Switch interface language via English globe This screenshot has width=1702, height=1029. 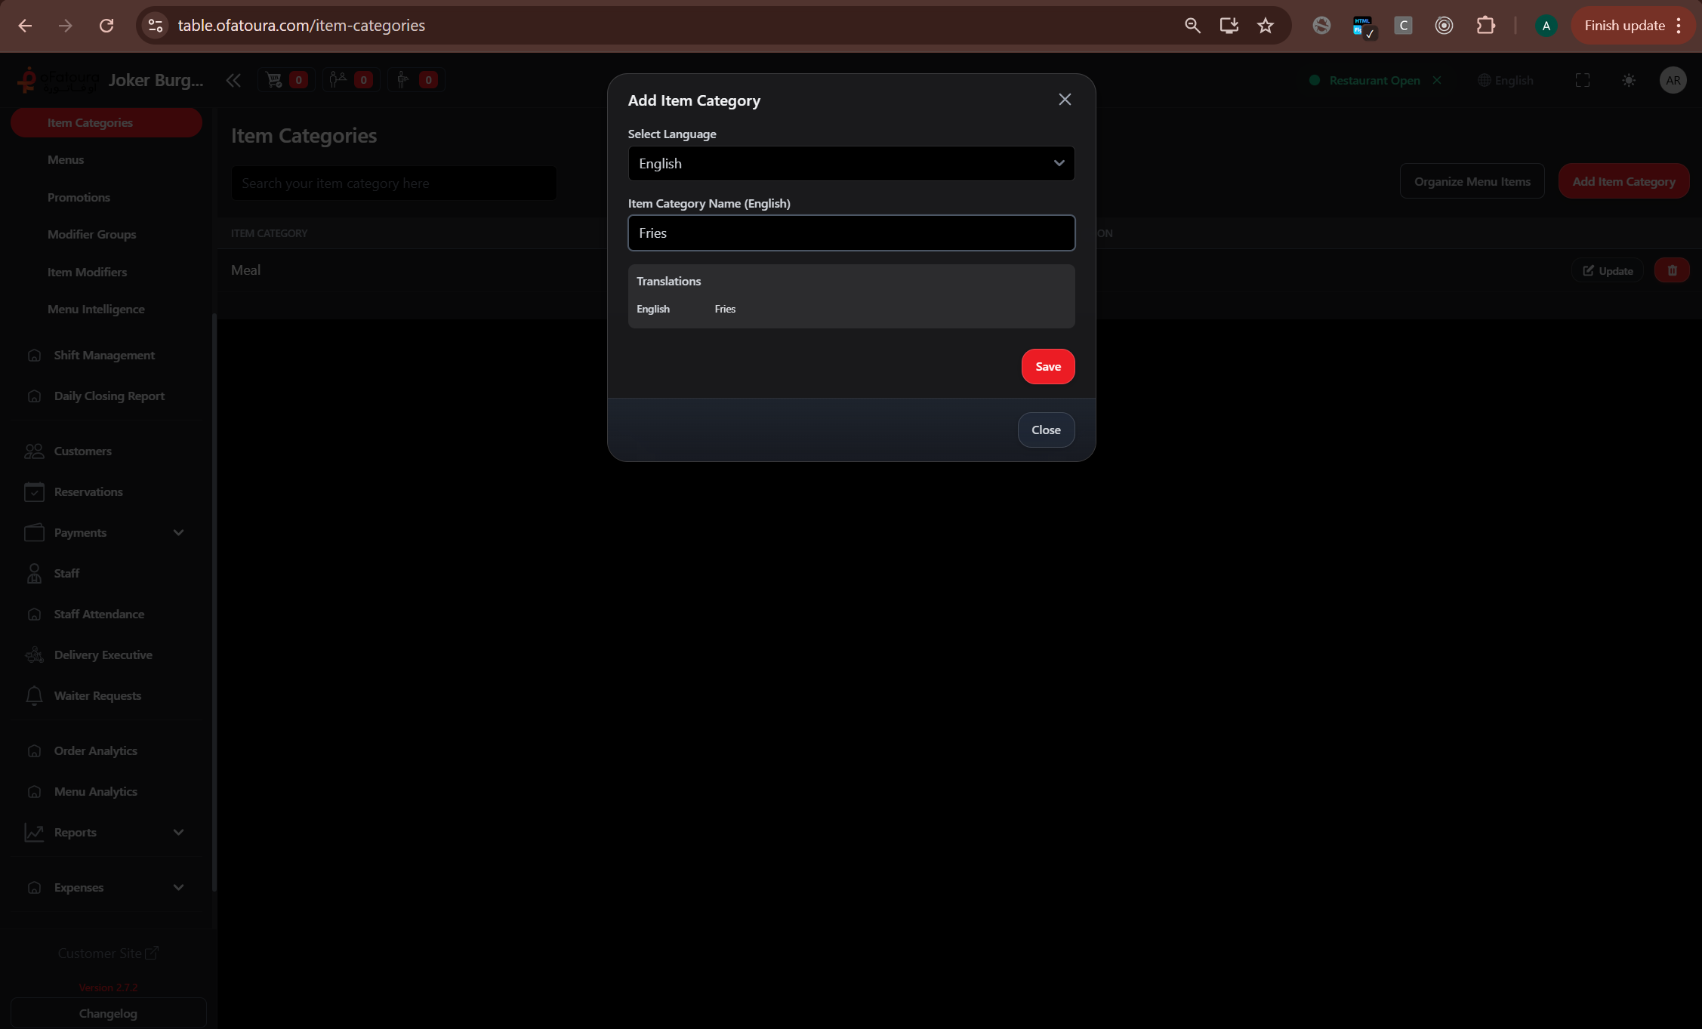click(1506, 80)
